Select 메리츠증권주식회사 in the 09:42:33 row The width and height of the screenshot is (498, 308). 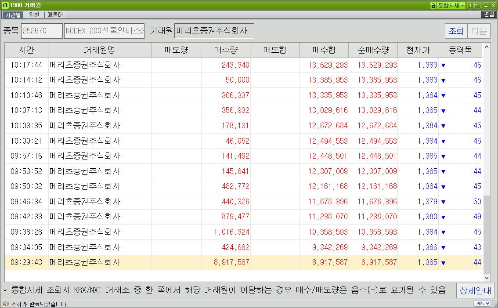coord(99,217)
